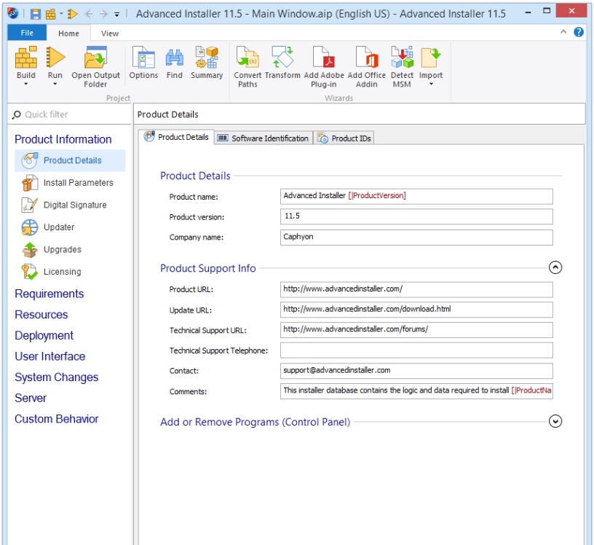The image size is (594, 545).
Task: Click the Quick filter search field
Action: [69, 114]
